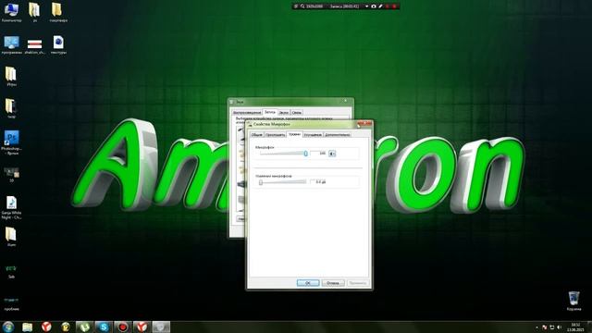Open the Advanced (Дополнительно) tab
592x333 pixels.
pyautogui.click(x=338, y=135)
